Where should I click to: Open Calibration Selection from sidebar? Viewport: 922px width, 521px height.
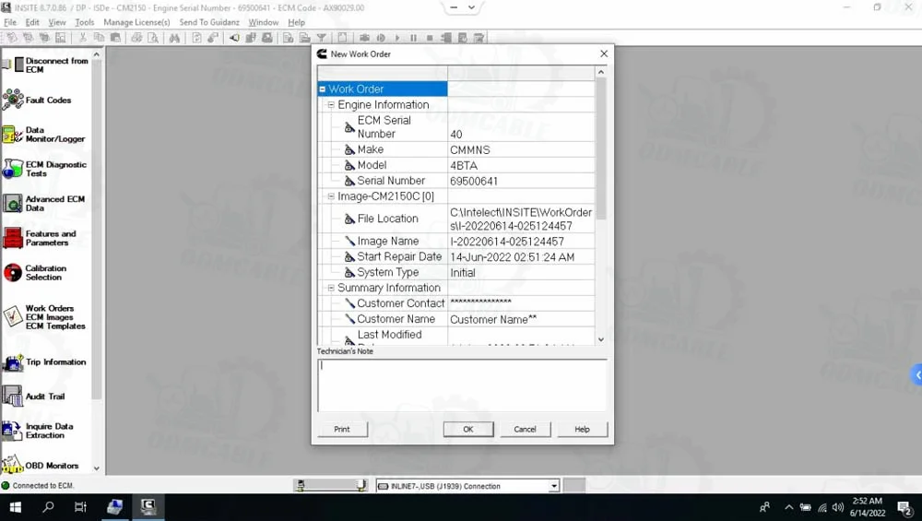13,273
